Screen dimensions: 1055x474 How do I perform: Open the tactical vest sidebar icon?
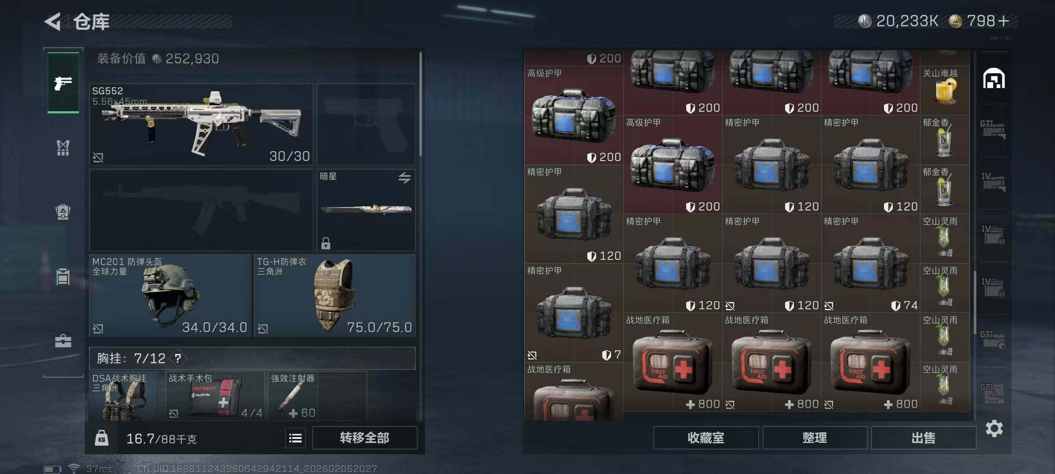pyautogui.click(x=63, y=147)
